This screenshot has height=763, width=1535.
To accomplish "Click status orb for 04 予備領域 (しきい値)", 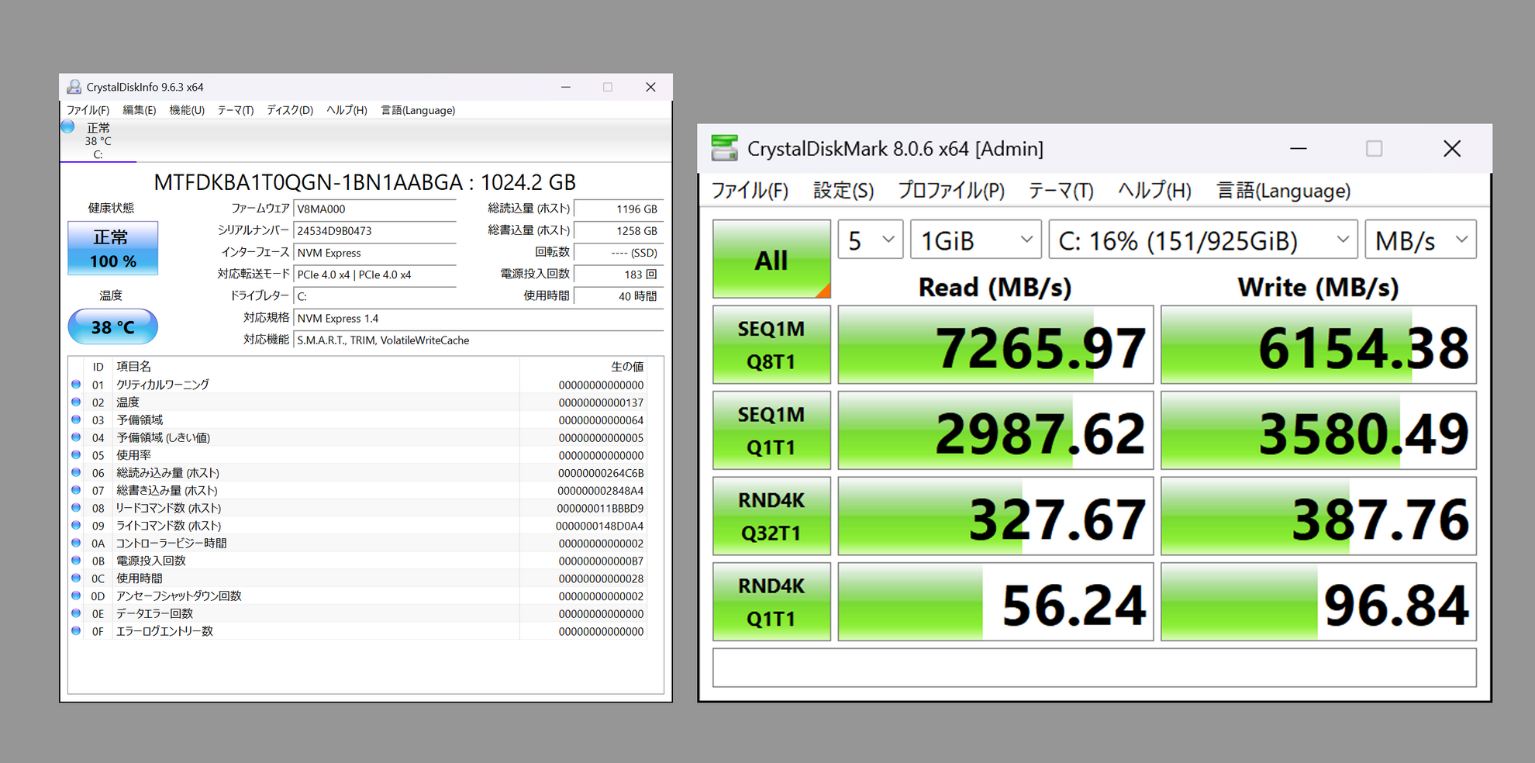I will click(x=76, y=437).
